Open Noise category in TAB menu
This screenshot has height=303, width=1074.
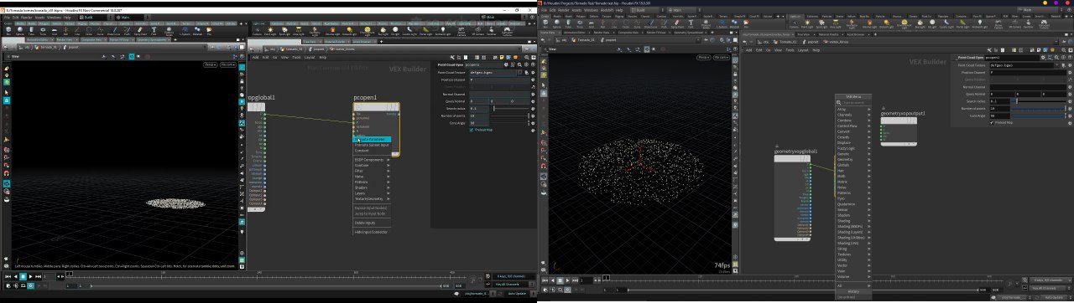(852, 187)
